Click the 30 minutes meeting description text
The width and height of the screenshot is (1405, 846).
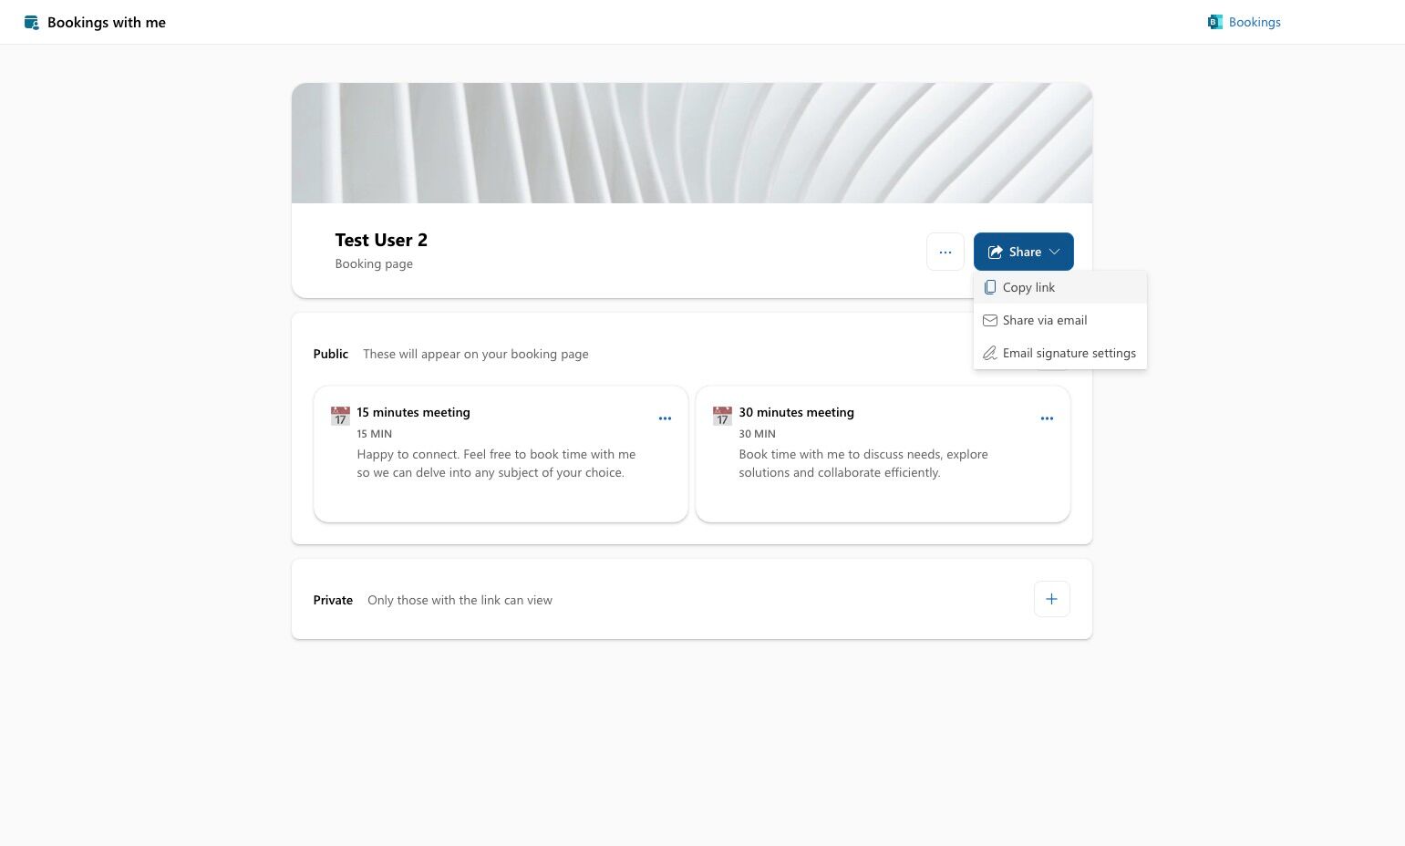[863, 464]
